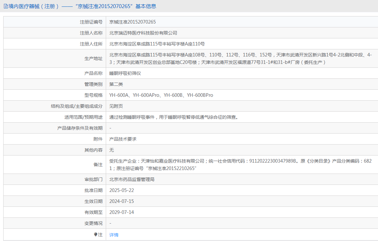Click the production address text with 天津市武清开发区
Screen dimensions: 378x241
point(241,59)
